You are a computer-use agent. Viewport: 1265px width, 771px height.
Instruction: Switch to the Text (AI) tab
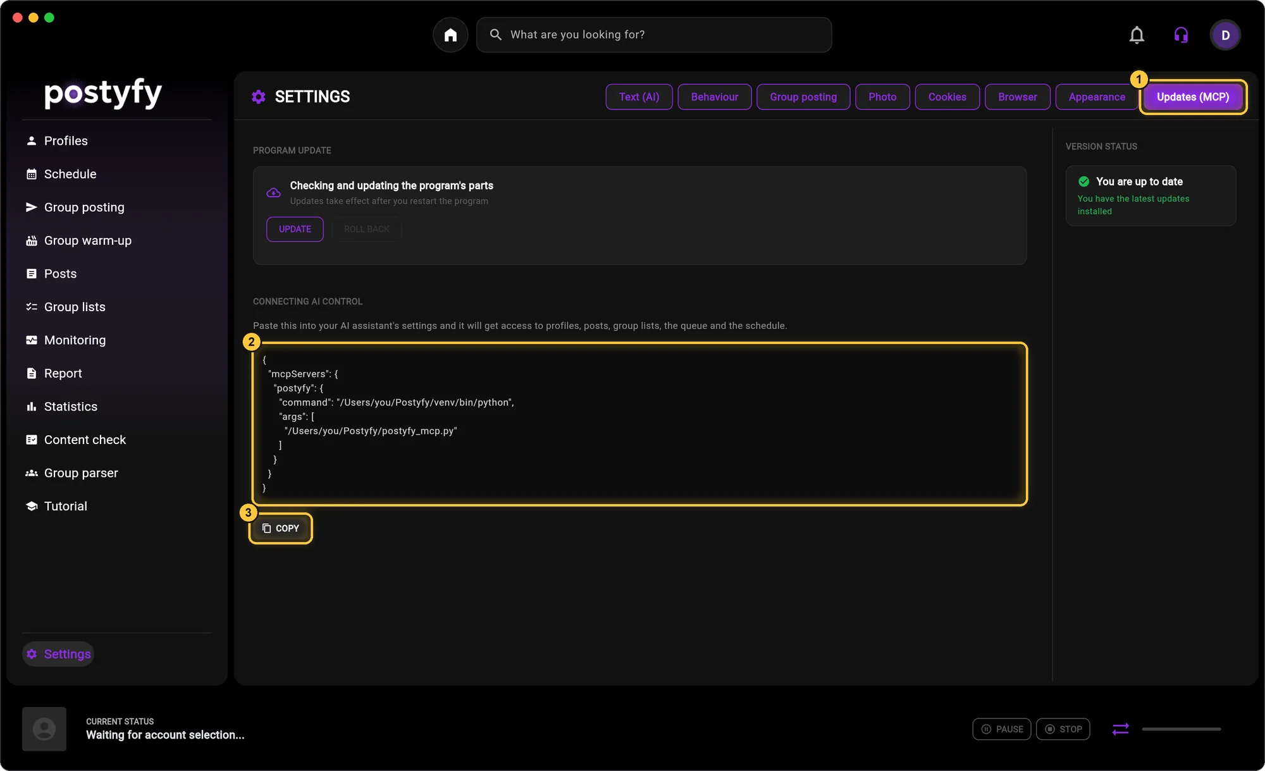tap(639, 97)
